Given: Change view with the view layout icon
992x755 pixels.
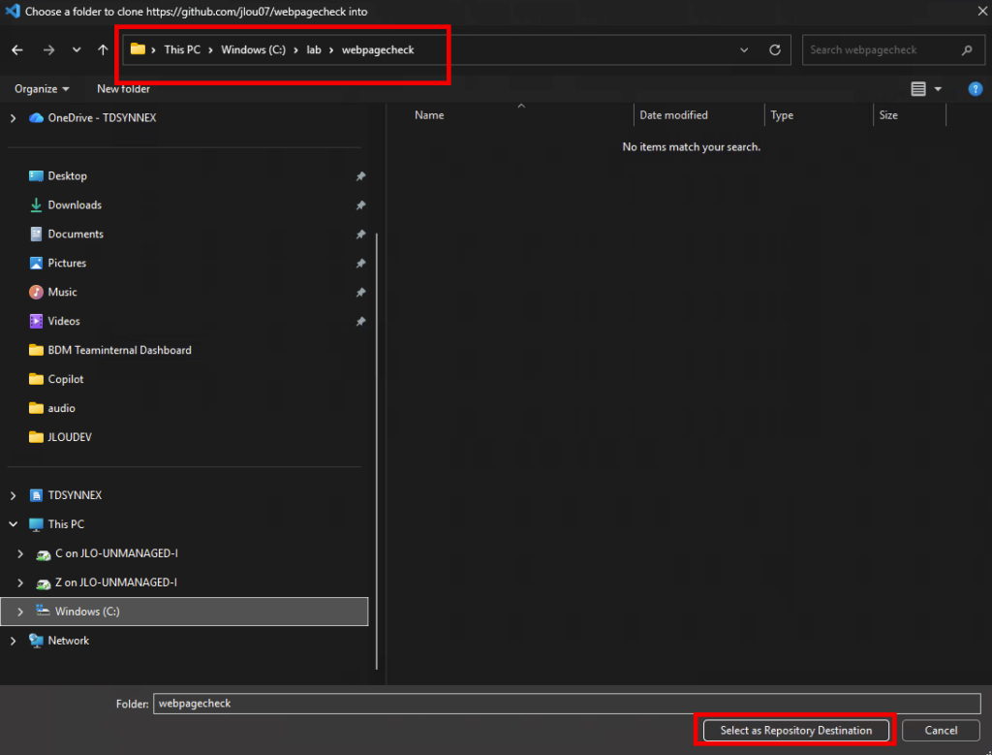Looking at the screenshot, I should (x=918, y=89).
